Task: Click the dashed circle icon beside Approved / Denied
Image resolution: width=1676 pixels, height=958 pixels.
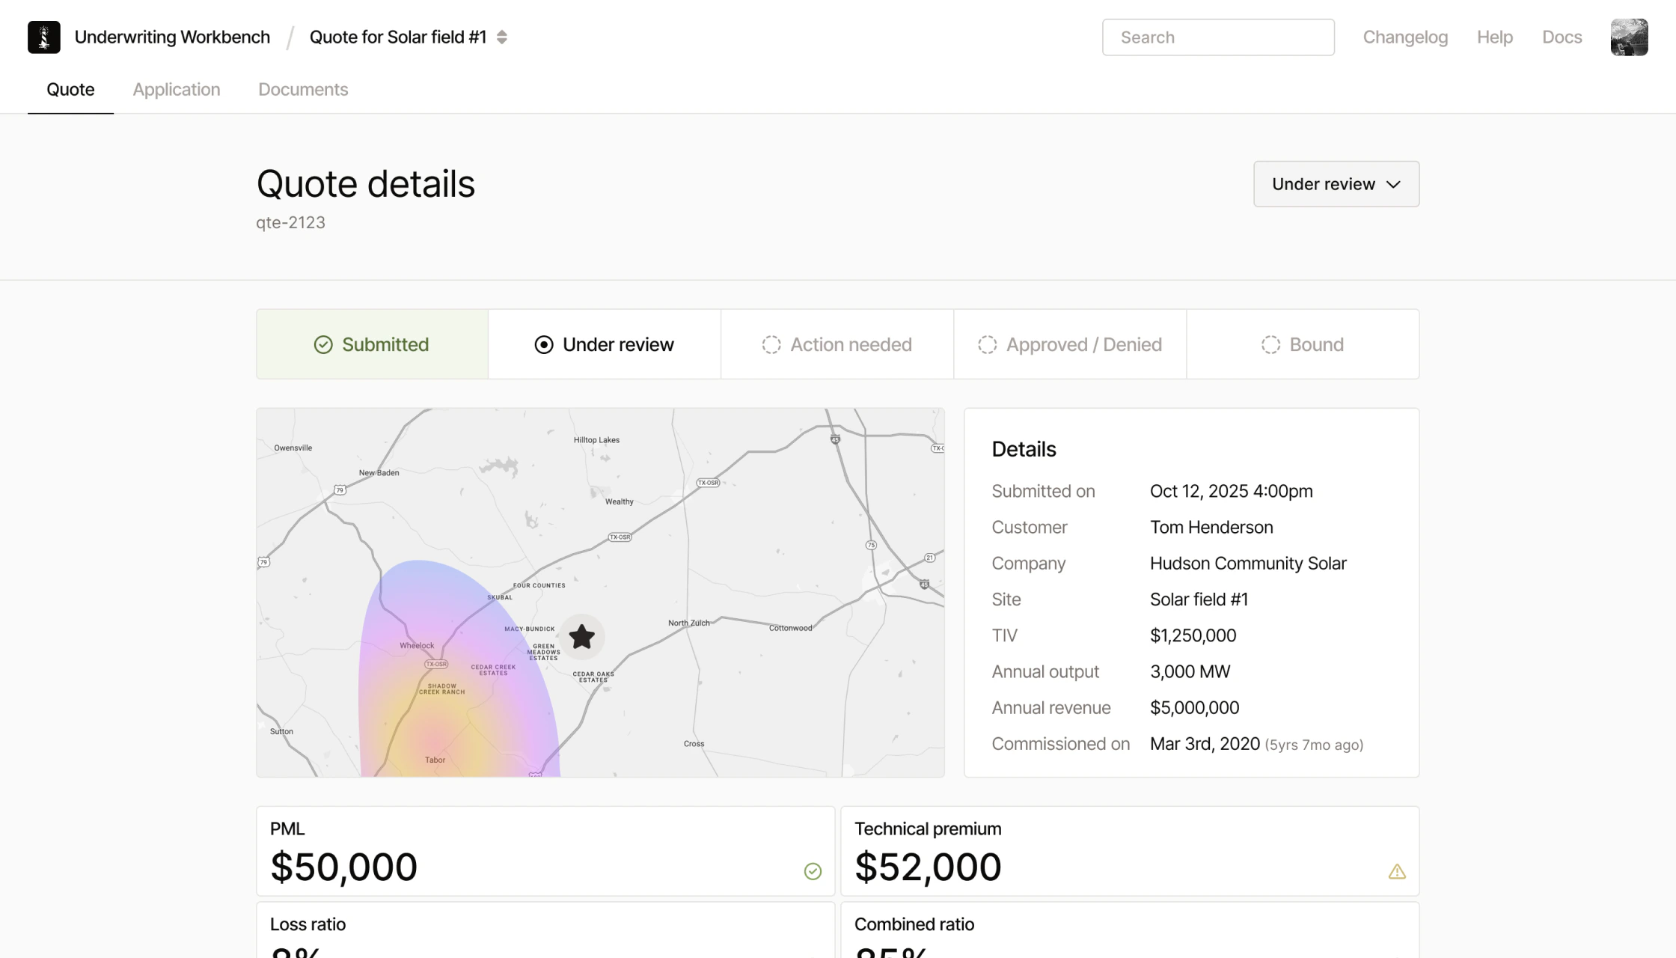Action: [x=988, y=344]
